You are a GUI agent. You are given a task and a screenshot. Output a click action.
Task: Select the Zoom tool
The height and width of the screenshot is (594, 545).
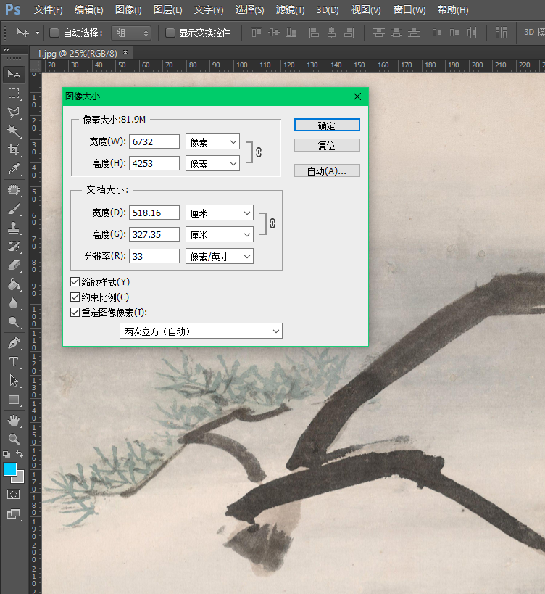(14, 440)
